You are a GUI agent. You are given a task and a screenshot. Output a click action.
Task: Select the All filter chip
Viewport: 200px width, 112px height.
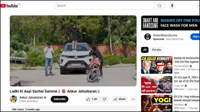[145, 50]
